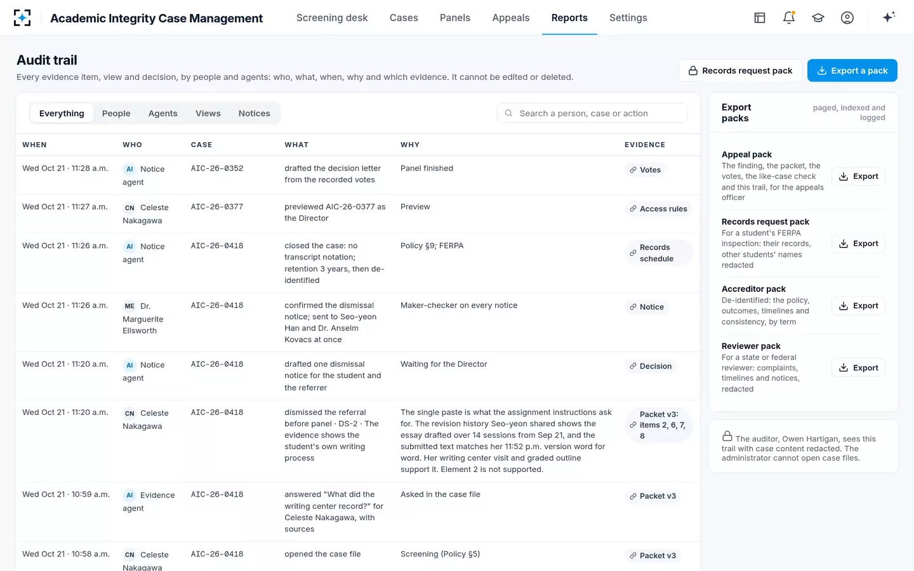Show only Notices entries

pos(255,114)
